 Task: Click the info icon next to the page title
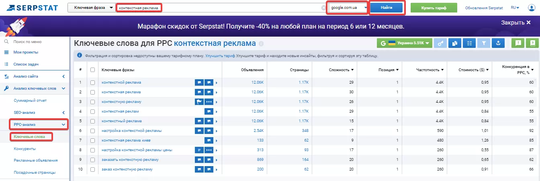click(x=261, y=43)
